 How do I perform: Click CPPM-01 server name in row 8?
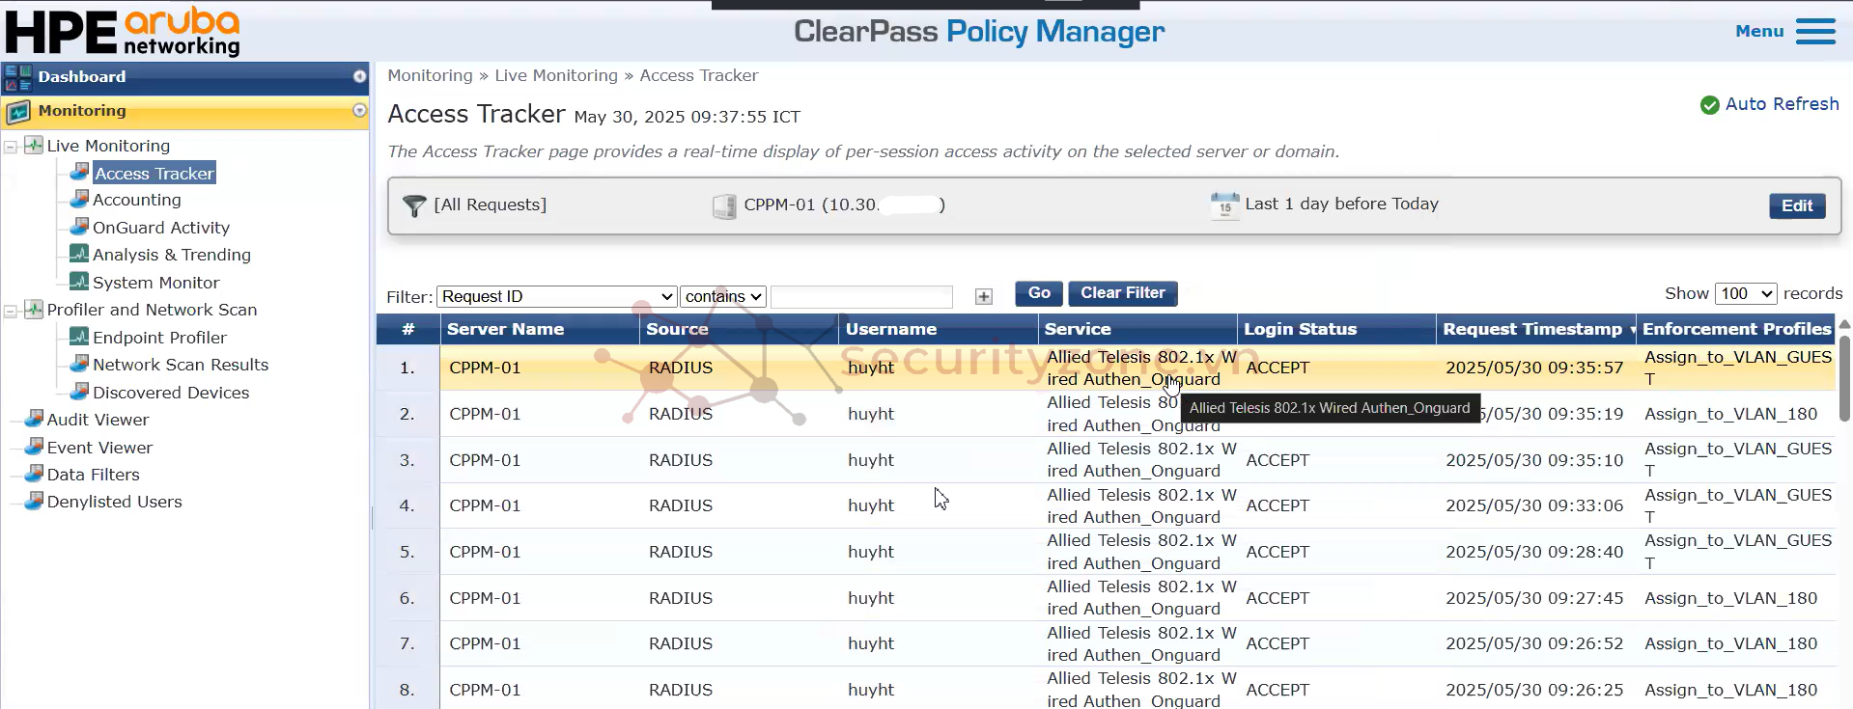point(485,690)
